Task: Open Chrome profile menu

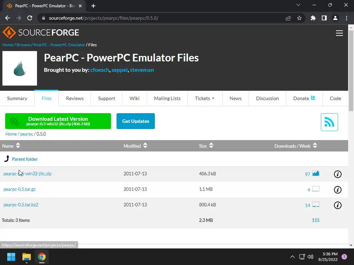Action: 335,18
